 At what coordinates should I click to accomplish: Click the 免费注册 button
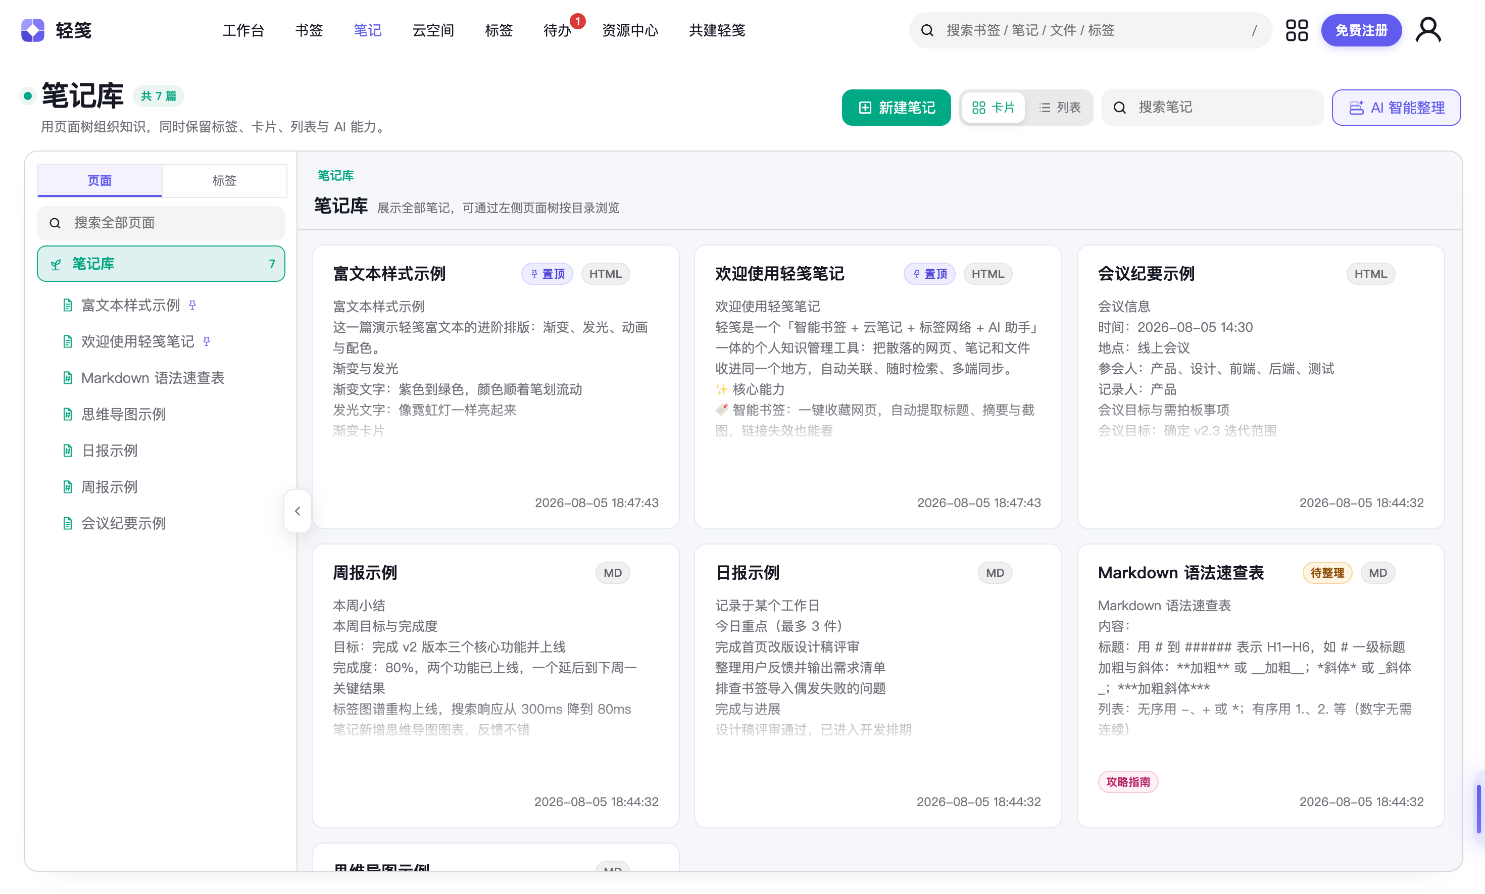(x=1361, y=30)
